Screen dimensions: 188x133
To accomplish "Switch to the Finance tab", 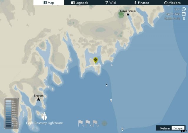I will pyautogui.click(x=142, y=3).
